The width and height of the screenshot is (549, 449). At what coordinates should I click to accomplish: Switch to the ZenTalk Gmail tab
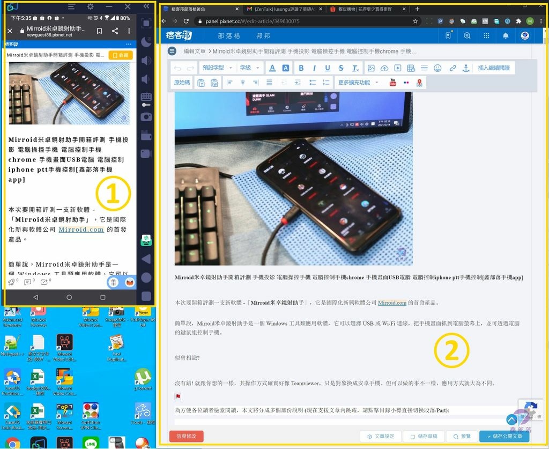(284, 9)
